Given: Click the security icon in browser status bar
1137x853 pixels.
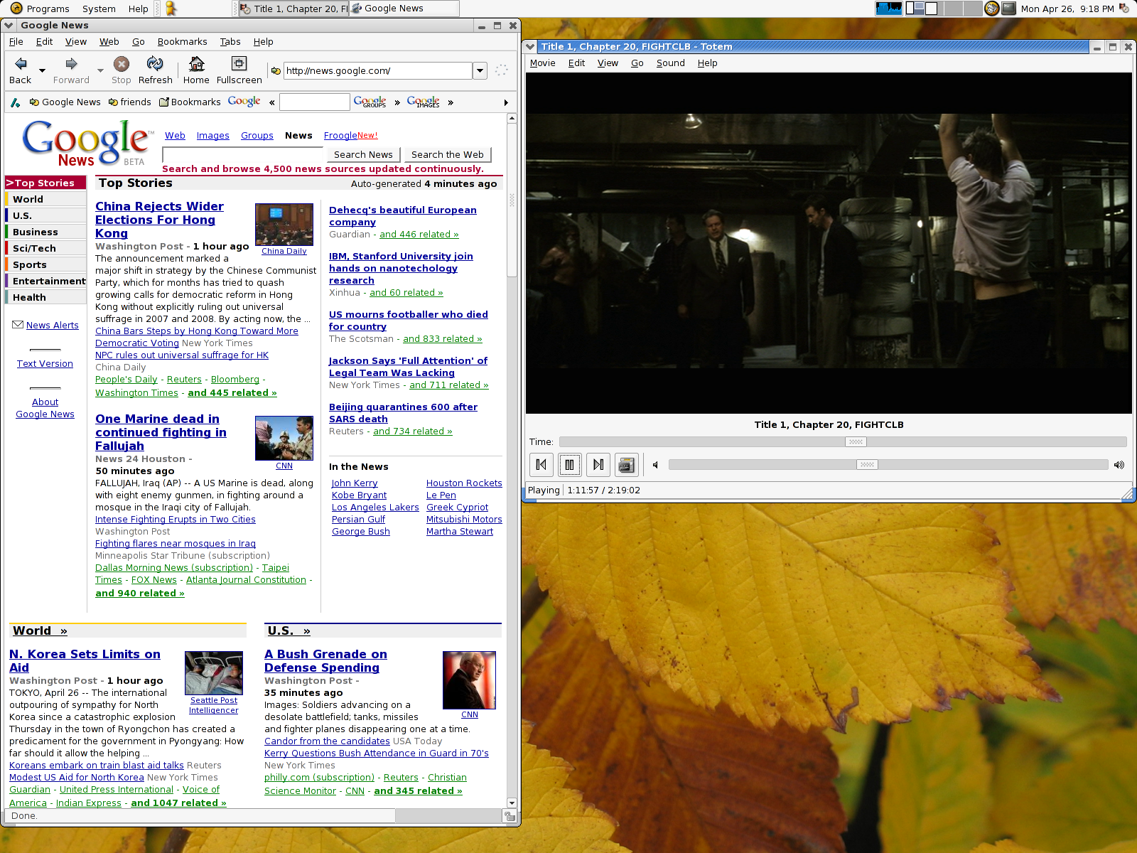Looking at the screenshot, I should [510, 816].
